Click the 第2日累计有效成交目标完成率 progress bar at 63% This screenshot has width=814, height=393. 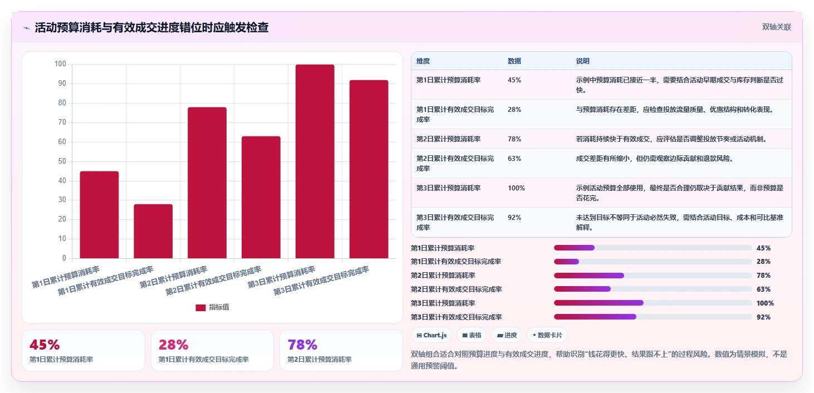pyautogui.click(x=653, y=289)
